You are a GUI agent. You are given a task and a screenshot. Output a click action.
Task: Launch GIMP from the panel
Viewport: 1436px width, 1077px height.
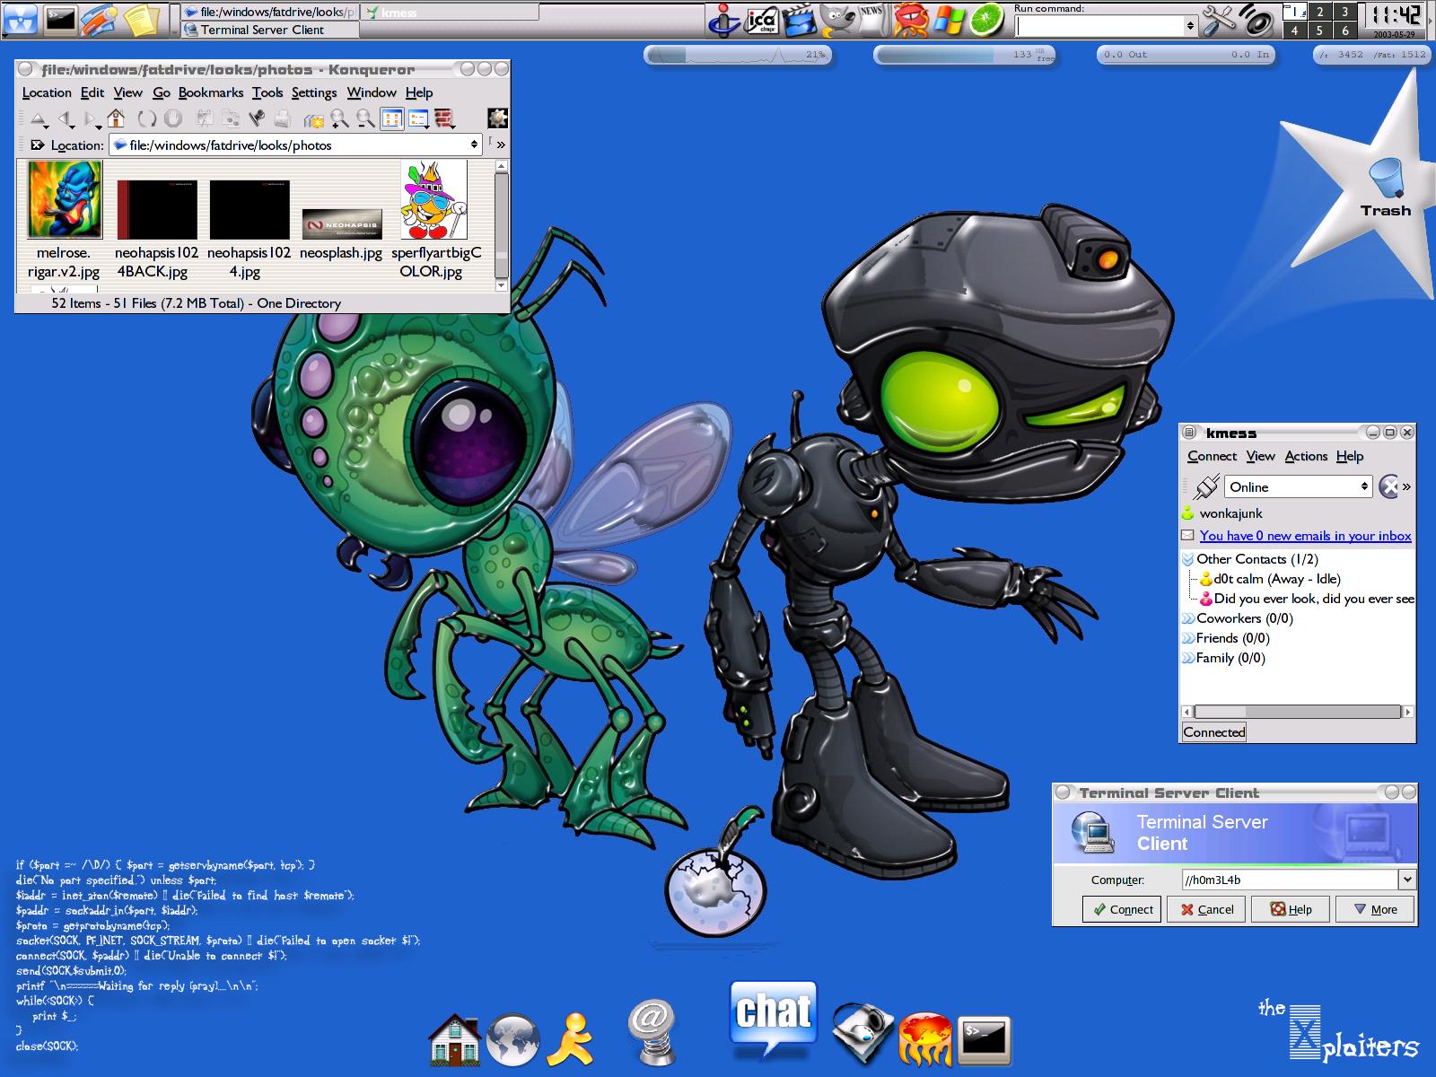click(x=836, y=20)
